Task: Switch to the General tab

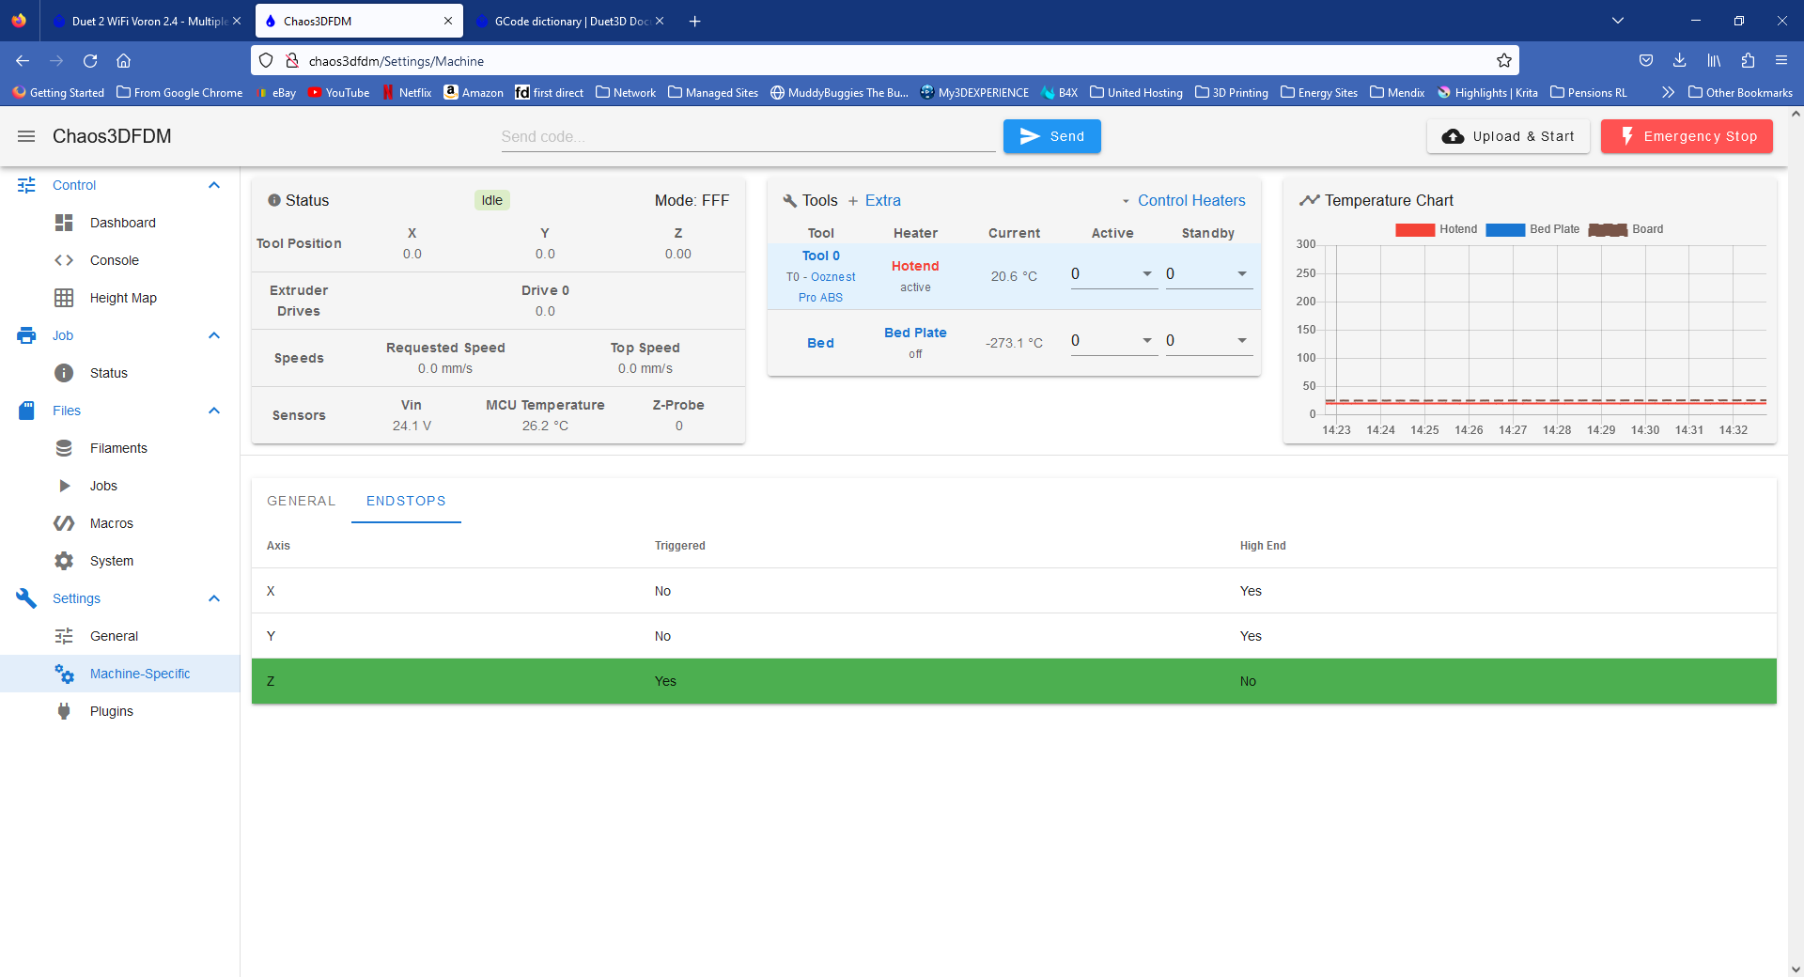Action: (301, 501)
